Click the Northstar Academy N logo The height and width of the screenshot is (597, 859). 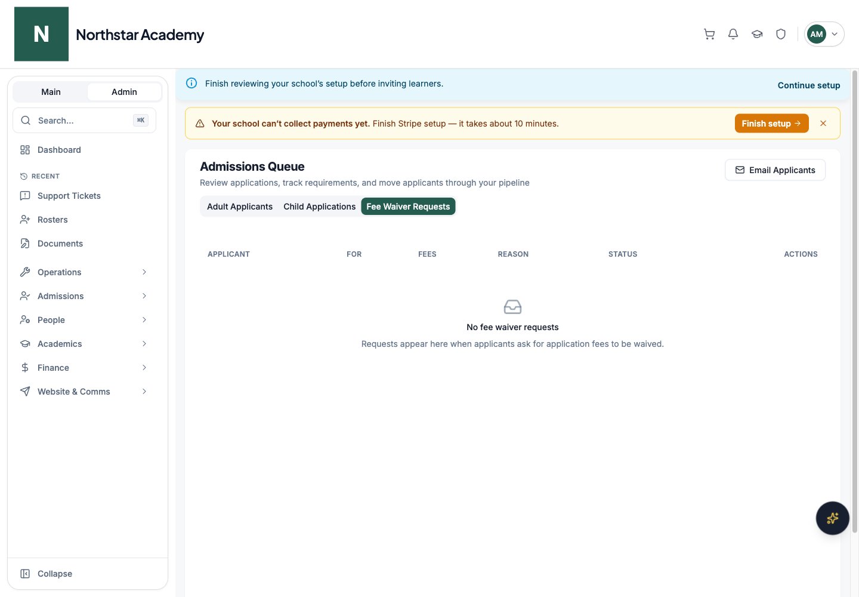point(41,34)
